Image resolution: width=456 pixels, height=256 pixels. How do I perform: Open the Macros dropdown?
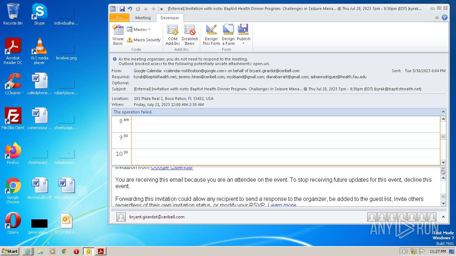coord(139,30)
